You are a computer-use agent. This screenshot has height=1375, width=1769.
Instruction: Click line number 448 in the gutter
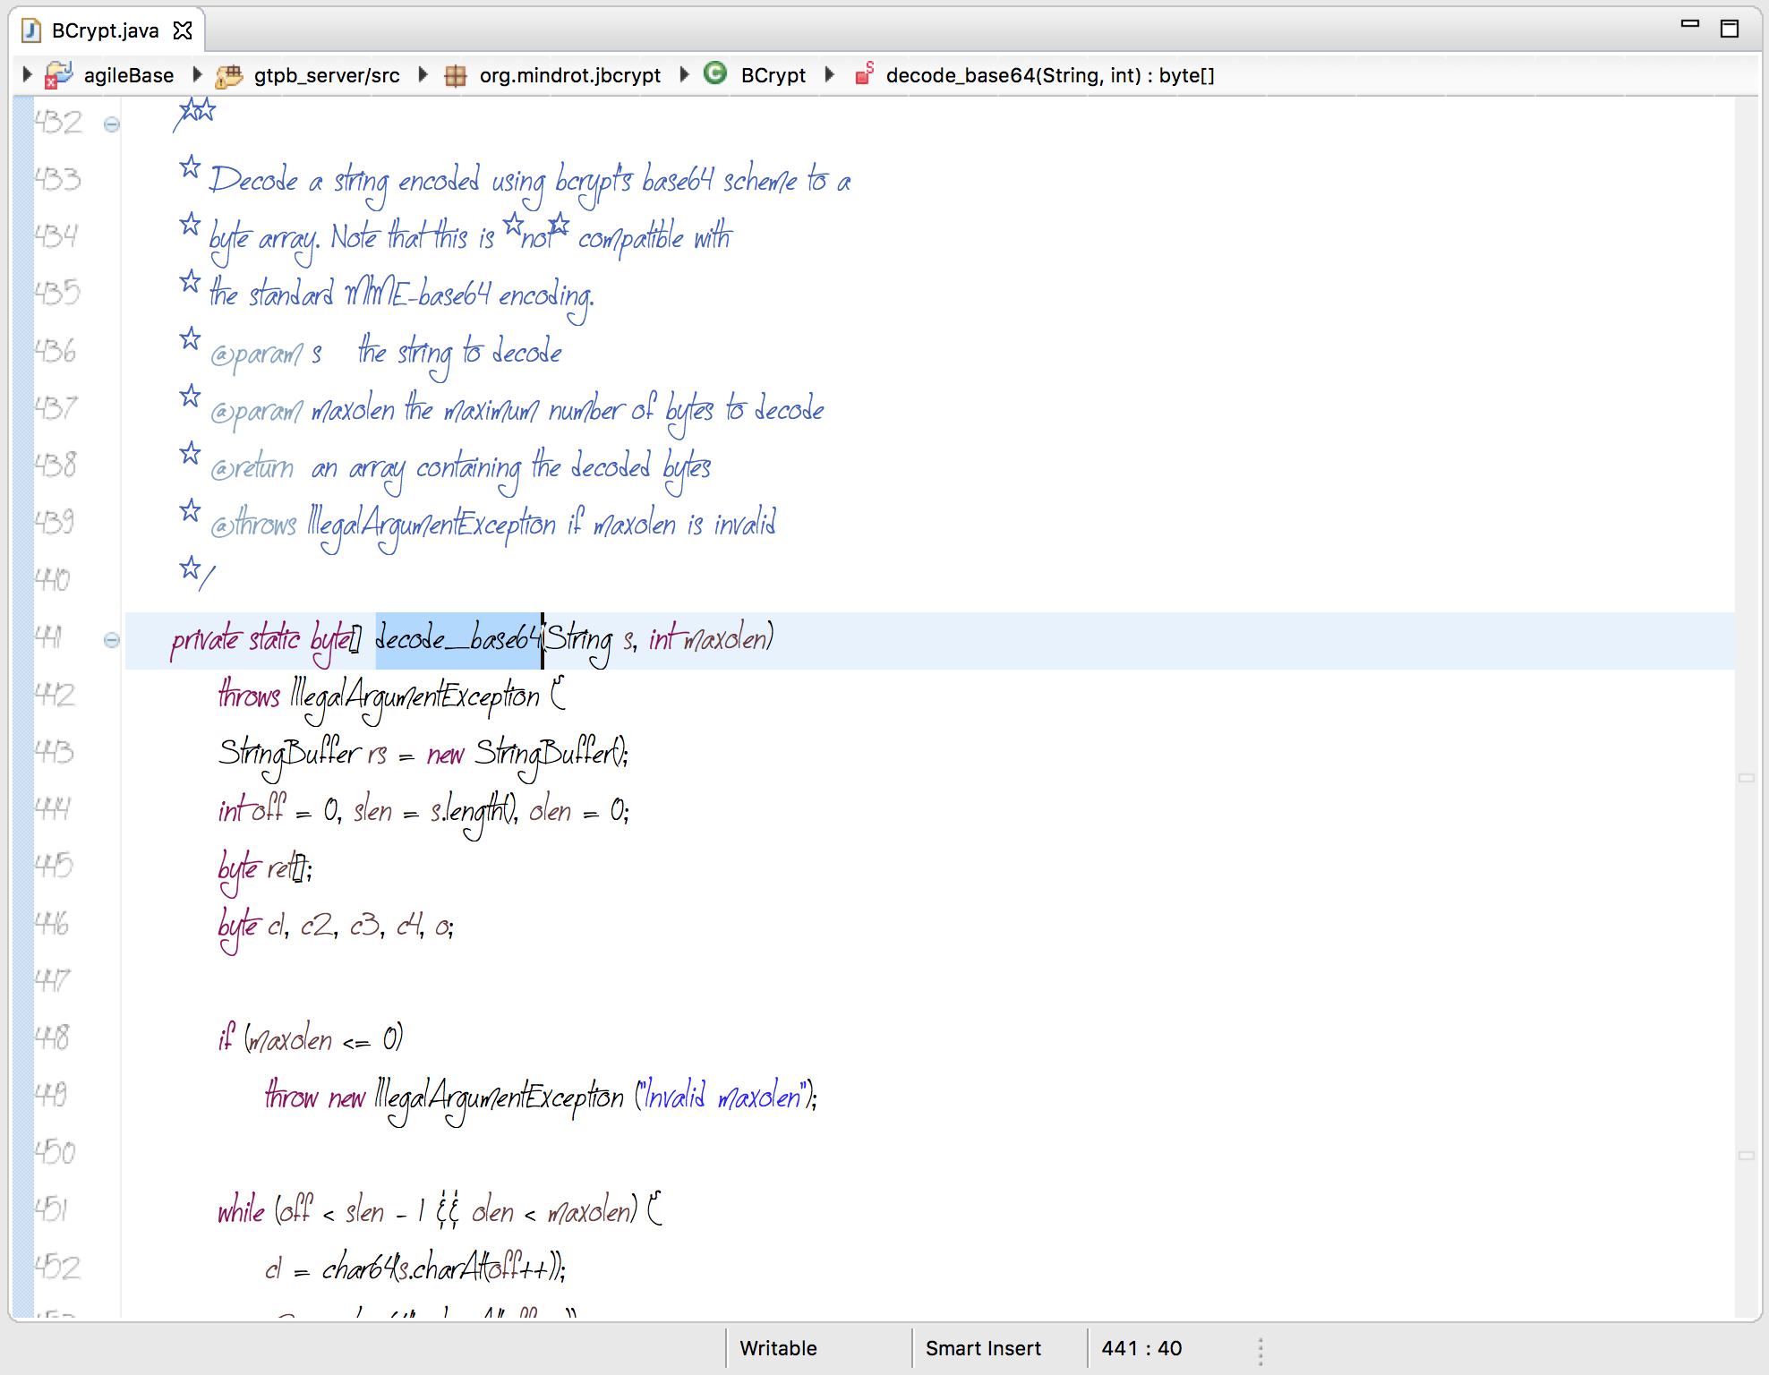(52, 1038)
